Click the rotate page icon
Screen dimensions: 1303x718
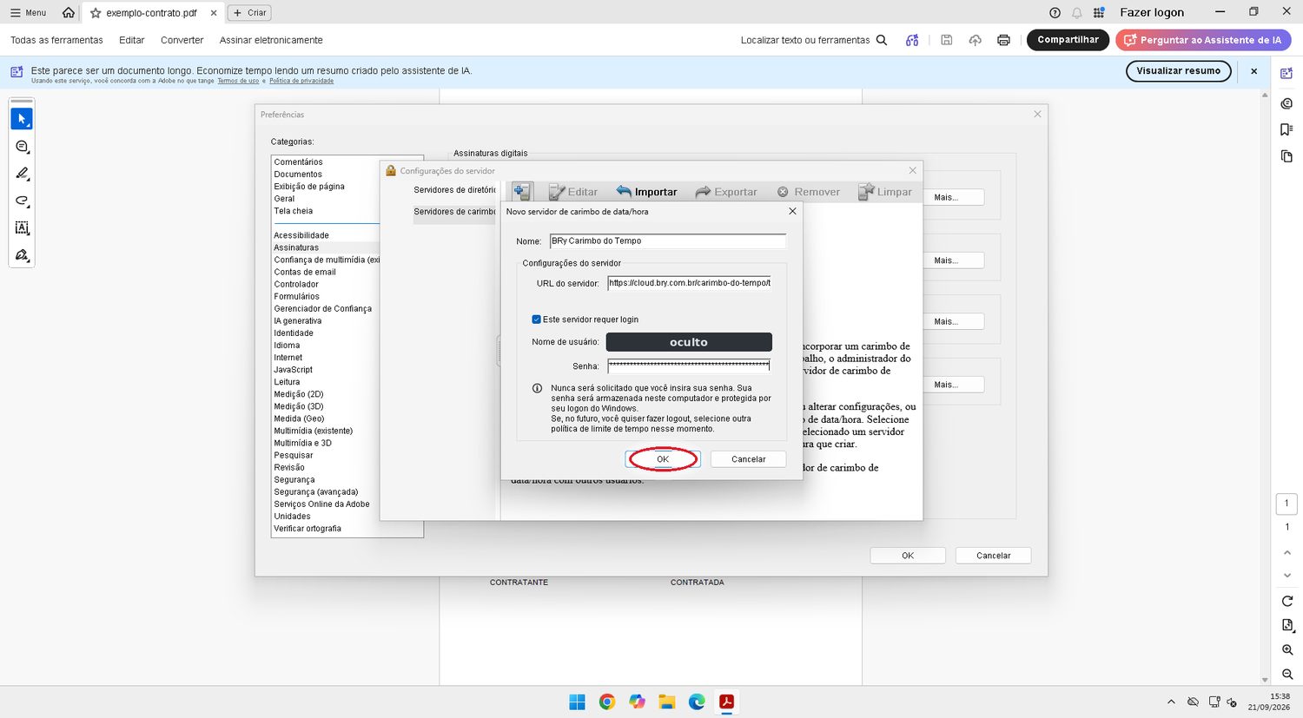[x=1287, y=601]
